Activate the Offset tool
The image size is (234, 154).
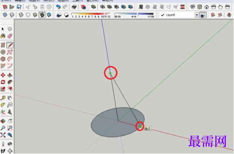(10, 89)
